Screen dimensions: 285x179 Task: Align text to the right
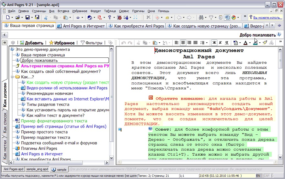[x=189, y=43]
